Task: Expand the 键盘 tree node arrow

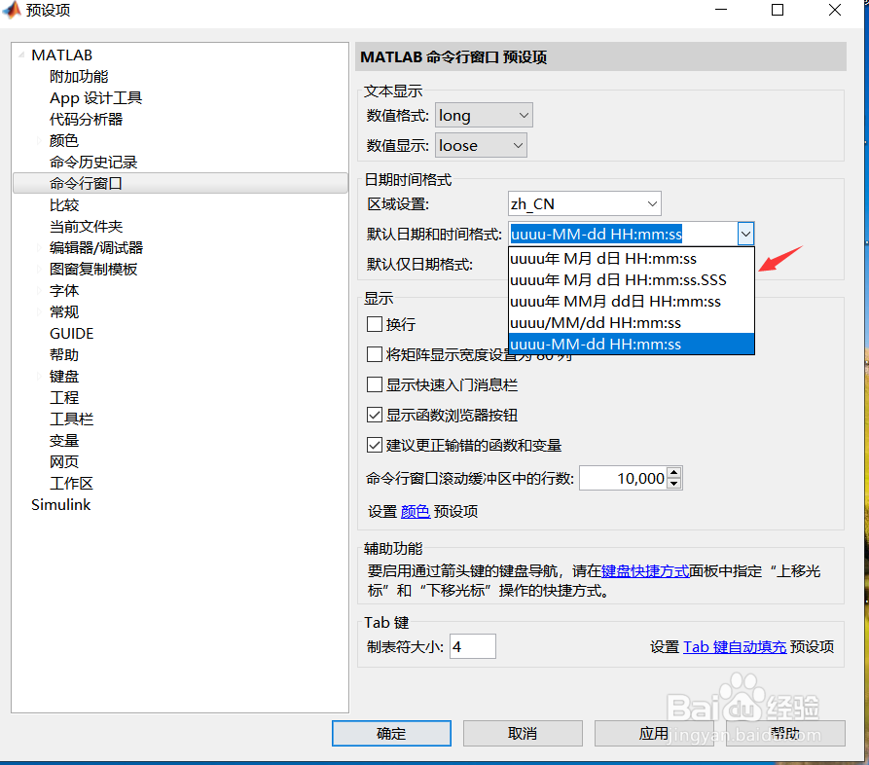Action: (x=39, y=377)
